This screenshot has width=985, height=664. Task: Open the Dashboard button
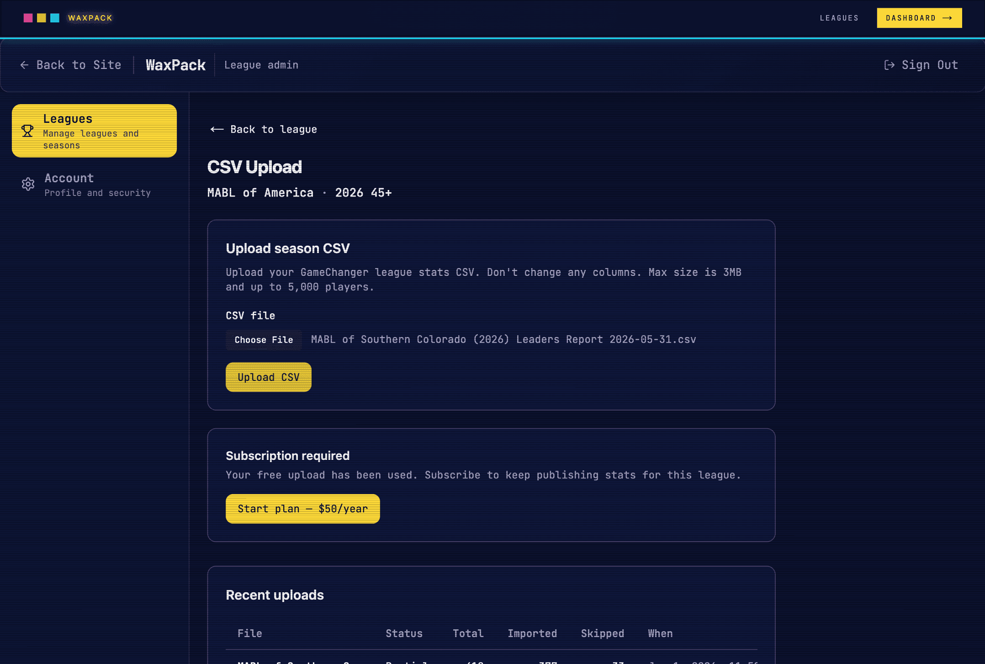pos(919,18)
